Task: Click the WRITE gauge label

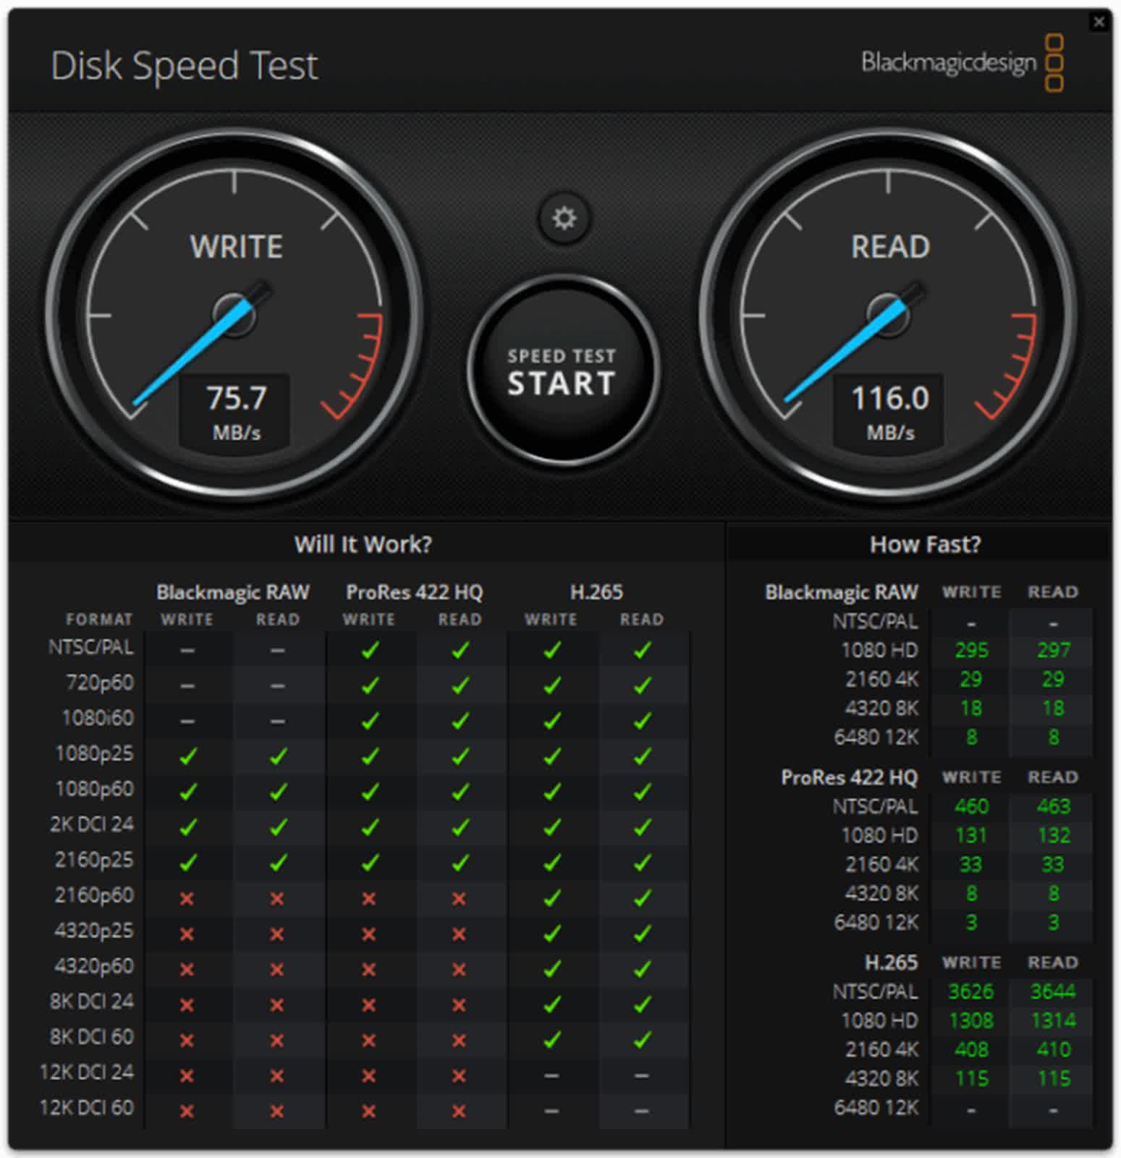Action: (236, 247)
